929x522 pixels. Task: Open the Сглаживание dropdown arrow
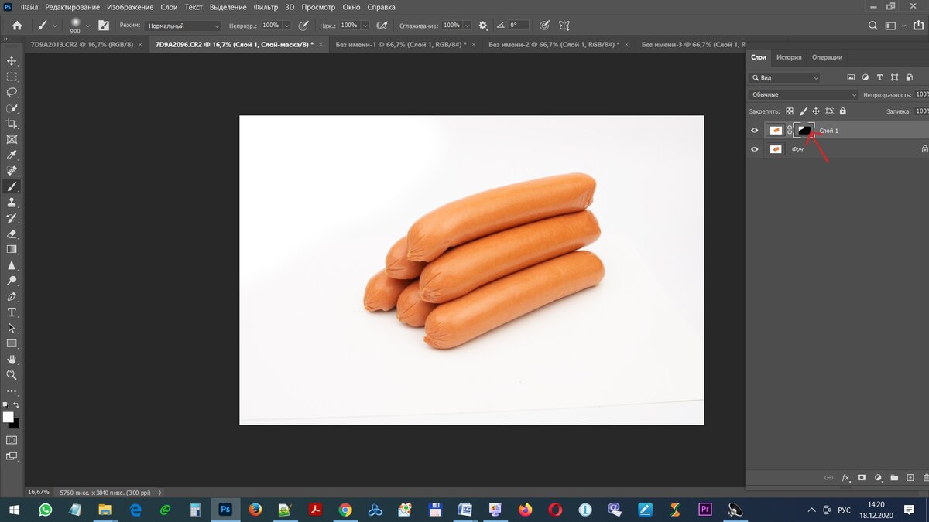[x=467, y=26]
